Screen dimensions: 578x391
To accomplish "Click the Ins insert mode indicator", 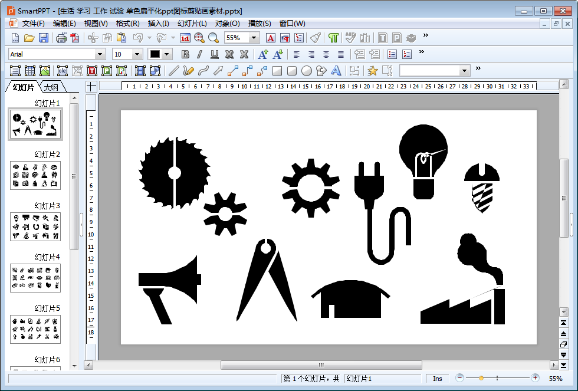I will pyautogui.click(x=437, y=379).
